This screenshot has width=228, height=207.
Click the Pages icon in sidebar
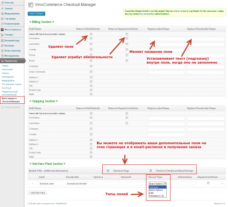point(2,19)
